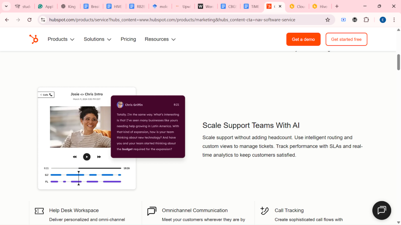Image resolution: width=401 pixels, height=225 pixels.
Task: Click the Call Tracking phone icon
Action: [x=265, y=211]
